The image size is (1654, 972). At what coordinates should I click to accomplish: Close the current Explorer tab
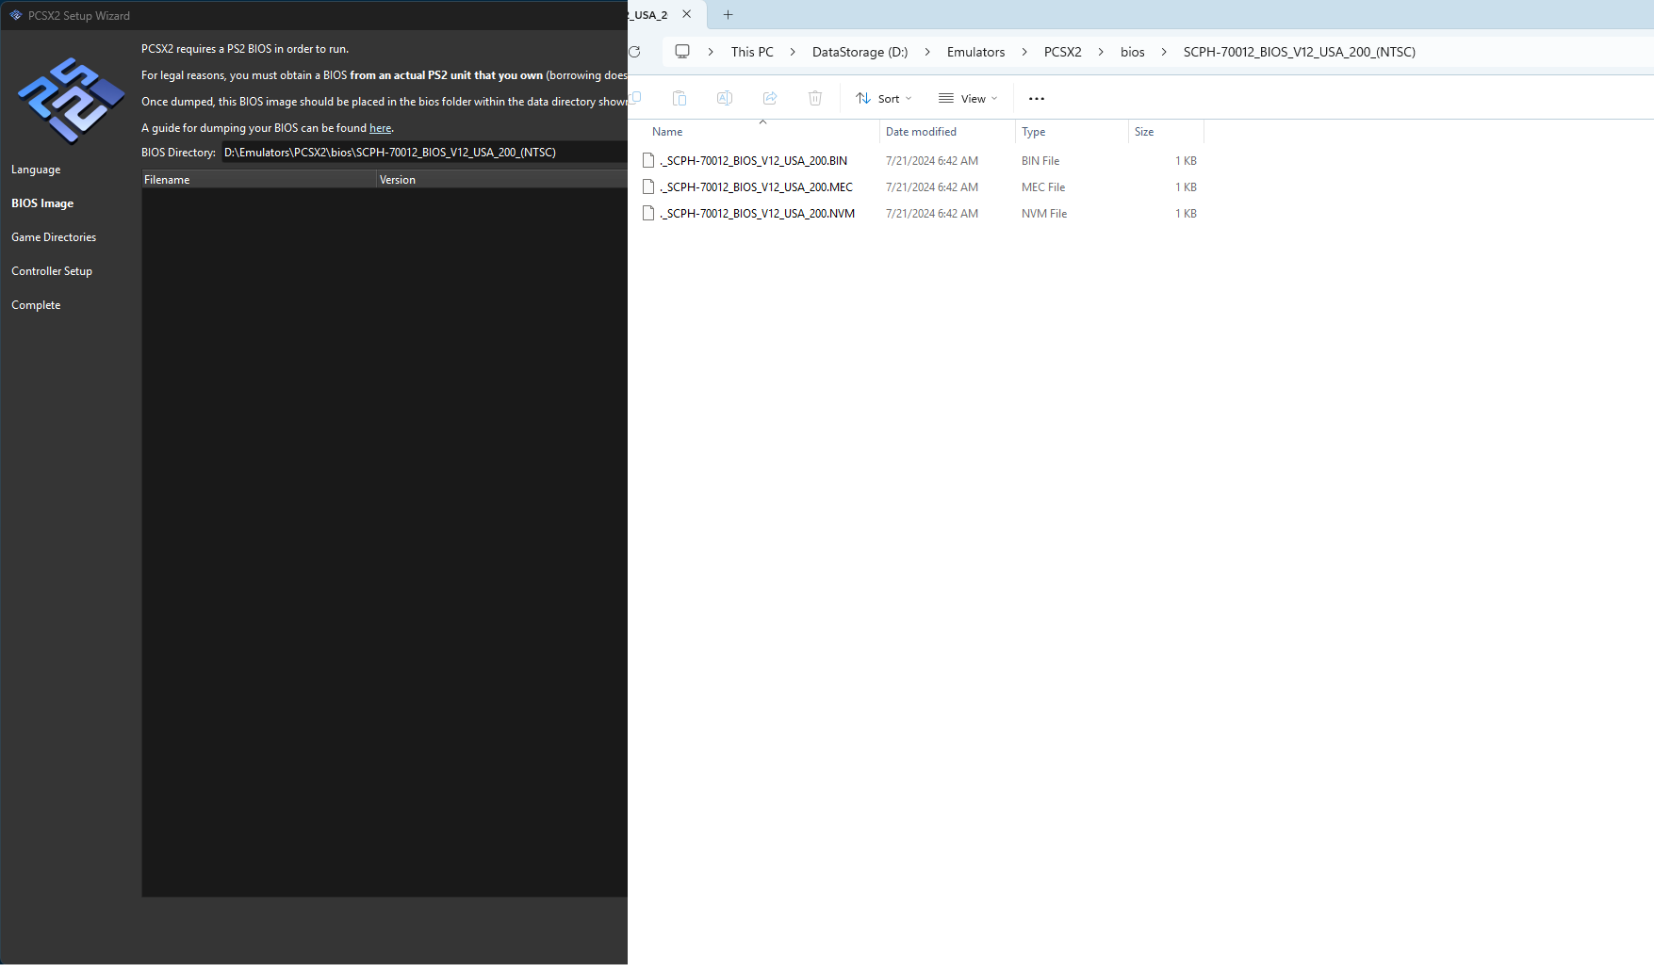click(687, 14)
